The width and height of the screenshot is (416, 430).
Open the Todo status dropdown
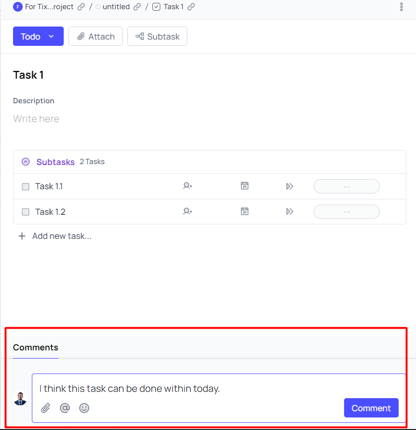pos(39,36)
